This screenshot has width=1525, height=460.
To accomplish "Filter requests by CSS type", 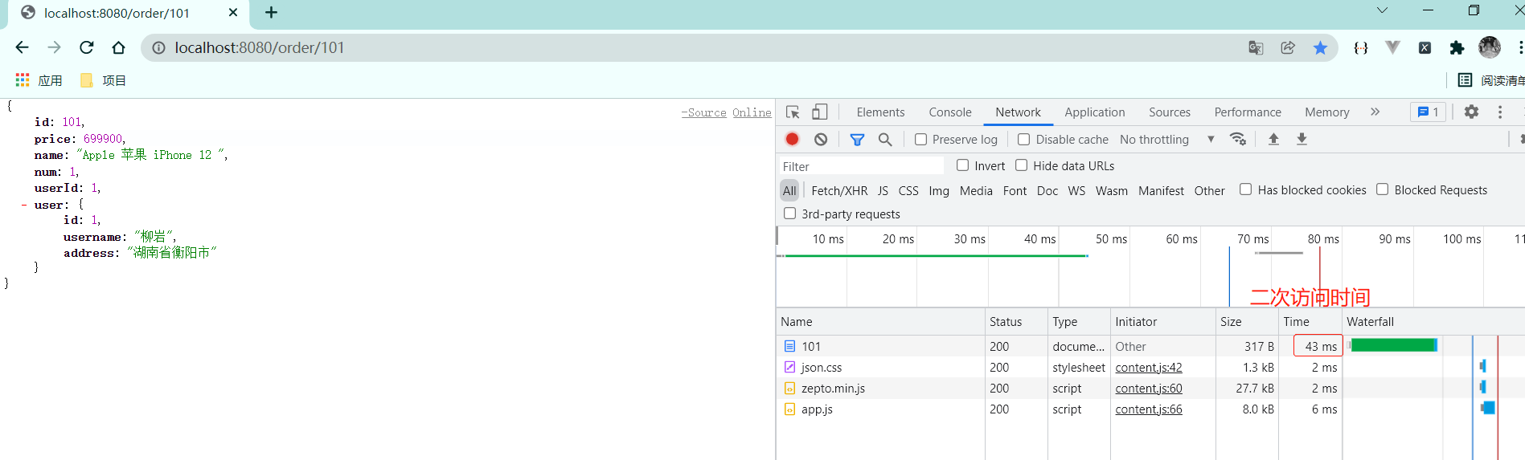I will (908, 190).
